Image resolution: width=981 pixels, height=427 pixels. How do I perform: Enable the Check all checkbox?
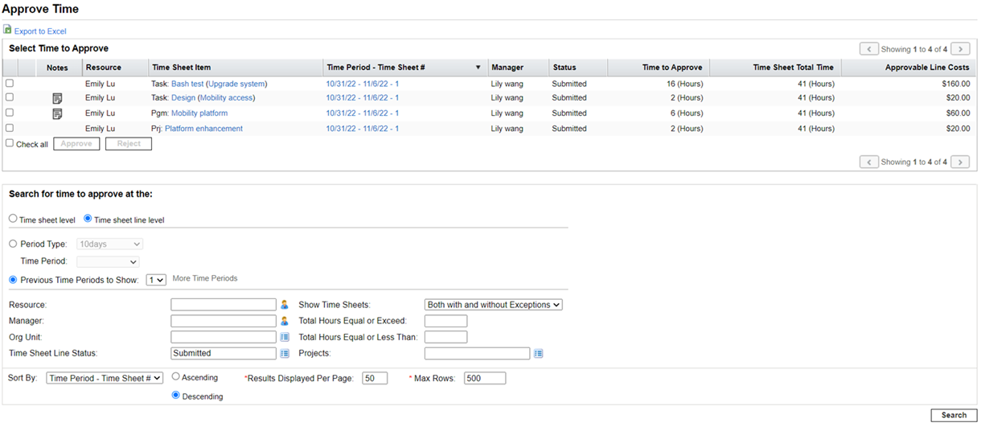pyautogui.click(x=10, y=143)
